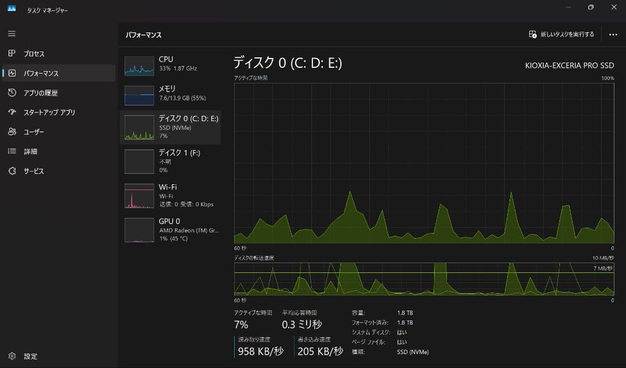The image size is (626, 368).
Task: Click the Settings gear at bottom left
Action: (12, 356)
